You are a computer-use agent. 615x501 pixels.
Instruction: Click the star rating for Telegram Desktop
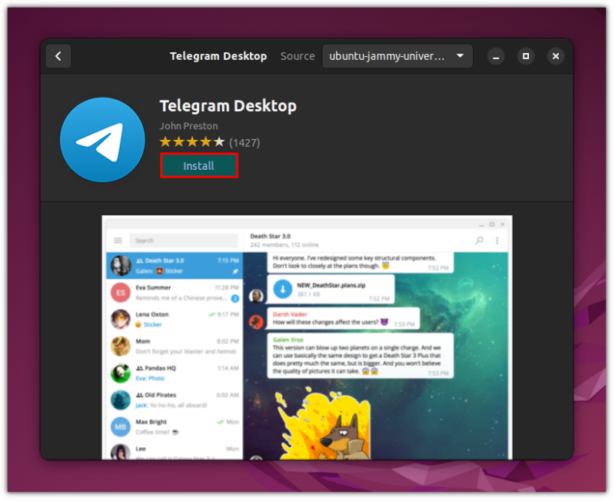[x=192, y=142]
